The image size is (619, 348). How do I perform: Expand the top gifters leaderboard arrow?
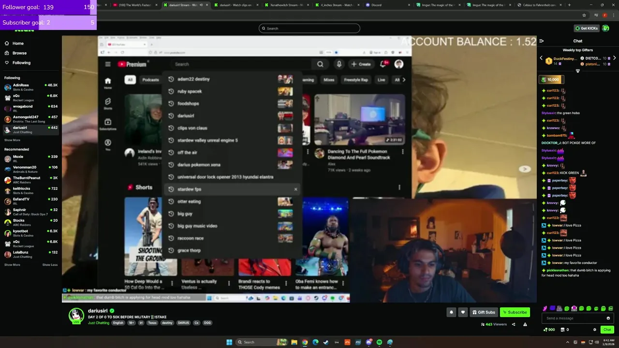(x=578, y=71)
